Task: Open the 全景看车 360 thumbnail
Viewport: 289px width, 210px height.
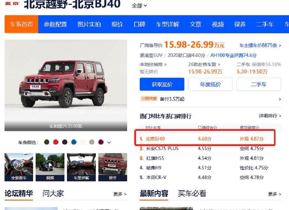Action: tap(19, 167)
